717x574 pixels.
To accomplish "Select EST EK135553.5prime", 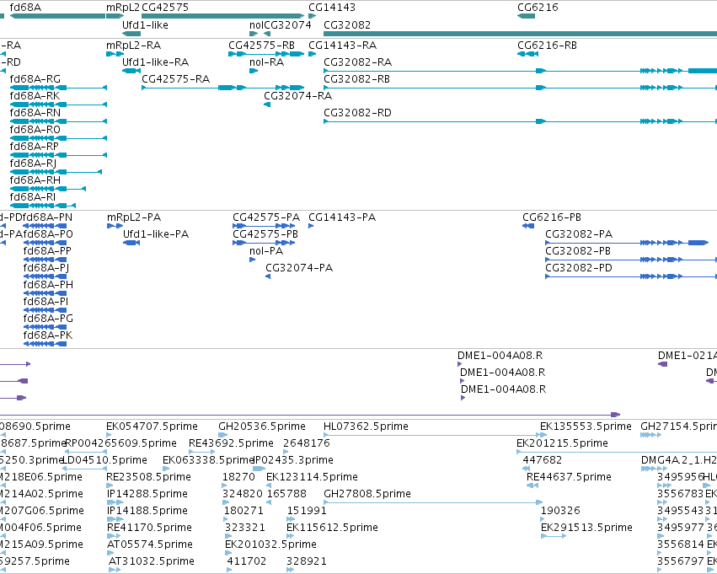I will click(543, 435).
